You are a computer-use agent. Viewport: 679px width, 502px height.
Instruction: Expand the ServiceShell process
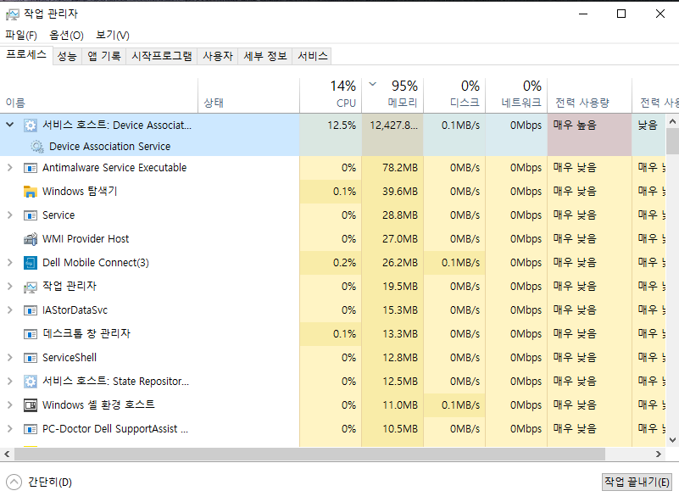point(10,358)
